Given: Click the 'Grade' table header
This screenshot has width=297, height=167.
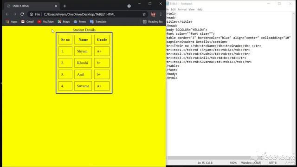Looking at the screenshot, I should click(102, 39).
